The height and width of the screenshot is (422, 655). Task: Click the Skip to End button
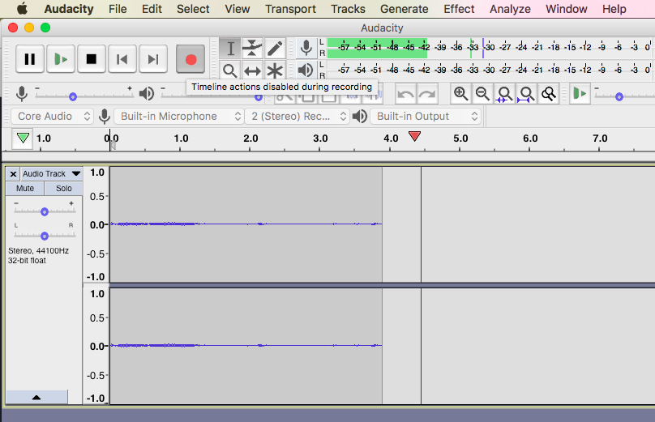click(152, 59)
